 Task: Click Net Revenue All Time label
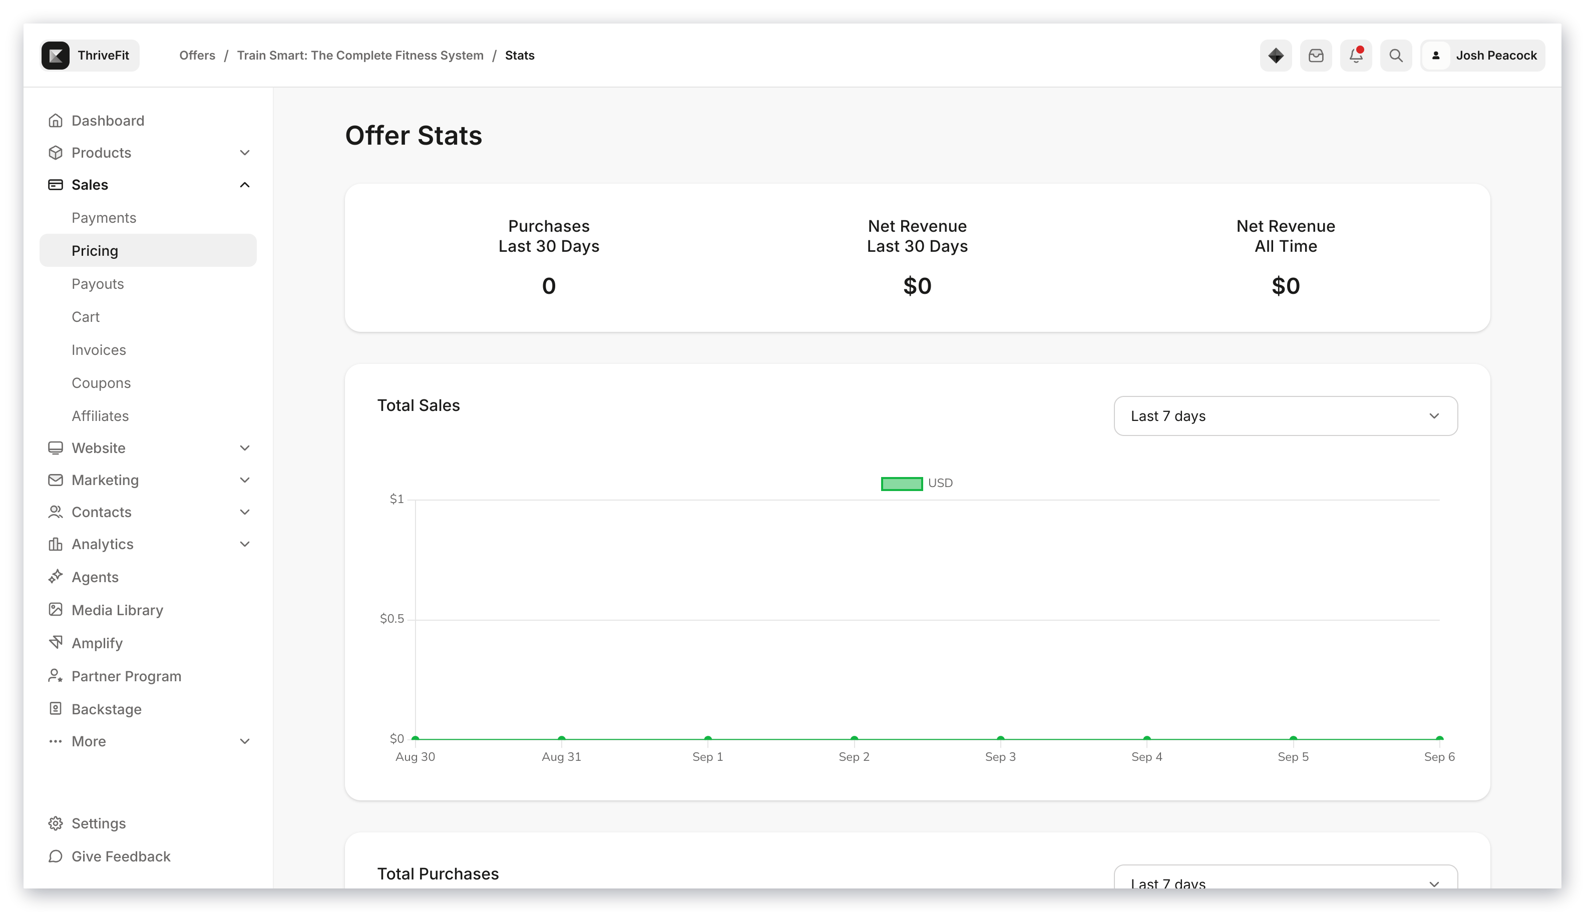coord(1285,236)
